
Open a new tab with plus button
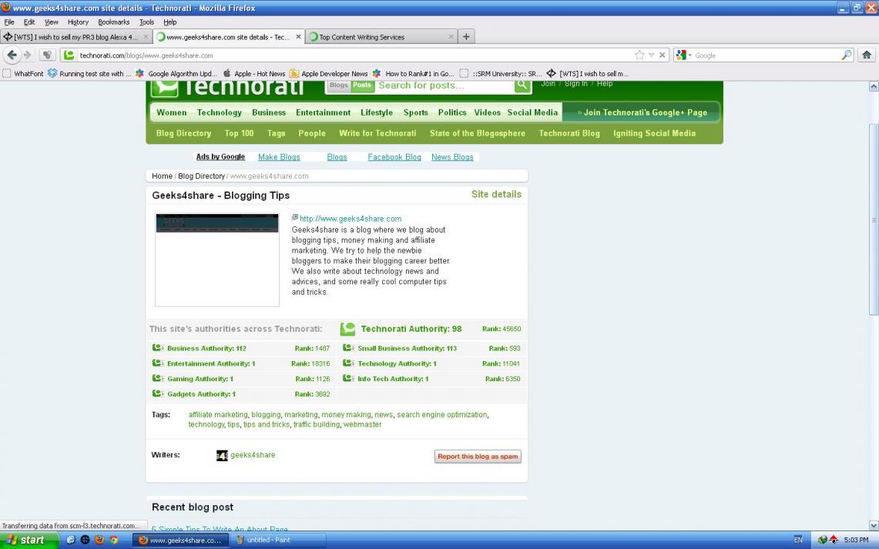click(x=466, y=37)
